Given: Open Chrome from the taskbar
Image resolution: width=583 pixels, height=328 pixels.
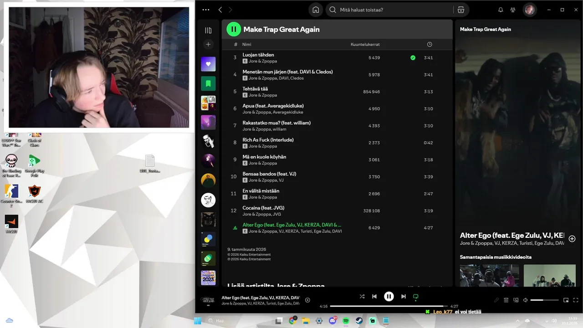Looking at the screenshot, I should pos(292,321).
